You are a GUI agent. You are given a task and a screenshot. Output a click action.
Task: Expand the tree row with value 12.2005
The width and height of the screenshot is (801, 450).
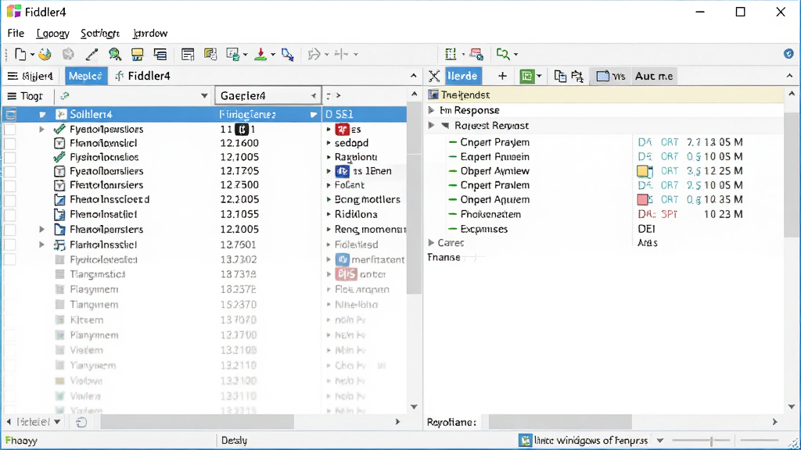coord(41,230)
